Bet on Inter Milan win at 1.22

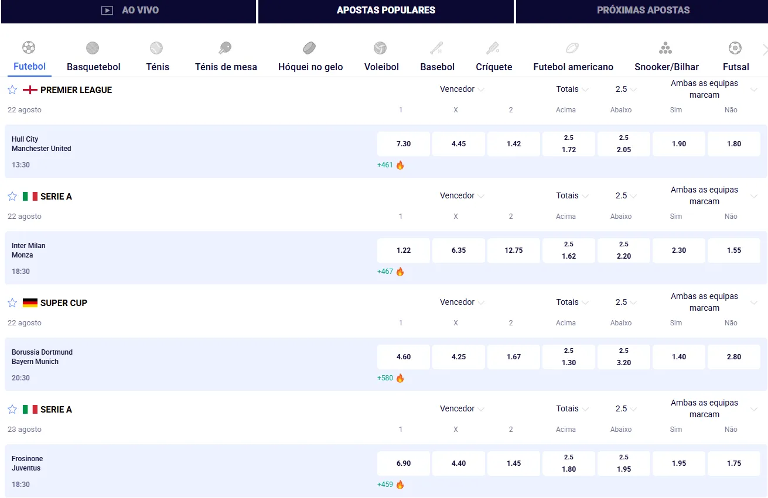point(404,250)
